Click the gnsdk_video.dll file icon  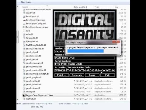24,88
